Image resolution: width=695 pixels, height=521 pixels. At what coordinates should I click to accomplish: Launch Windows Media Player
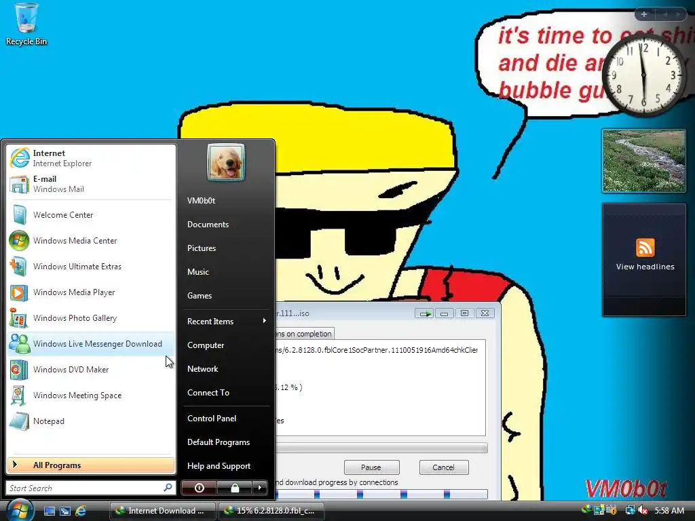(x=91, y=292)
